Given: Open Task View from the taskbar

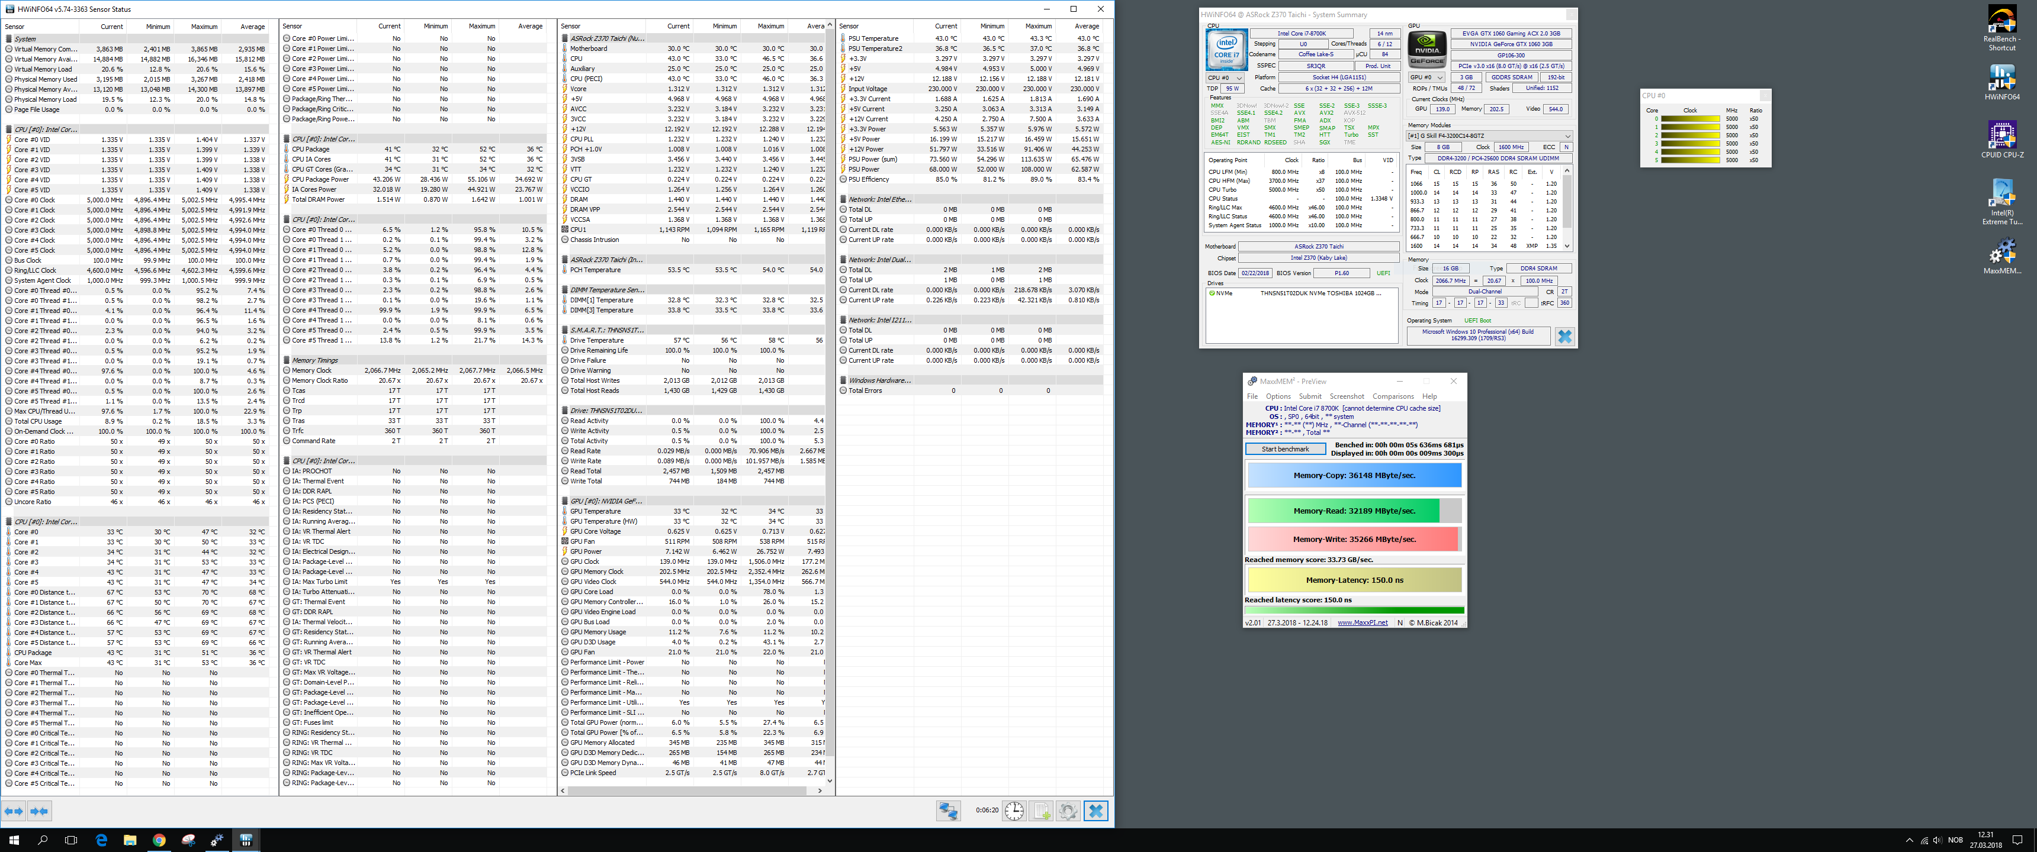Looking at the screenshot, I should click(x=71, y=840).
